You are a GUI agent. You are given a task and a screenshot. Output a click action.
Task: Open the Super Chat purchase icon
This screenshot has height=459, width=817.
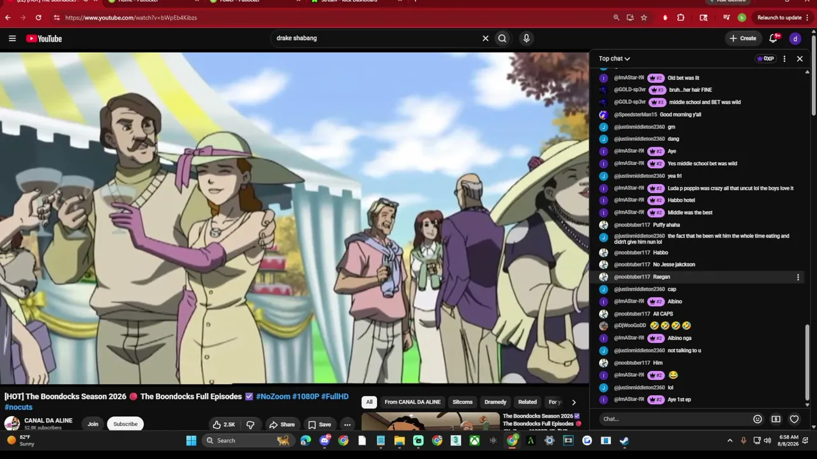[x=776, y=419]
